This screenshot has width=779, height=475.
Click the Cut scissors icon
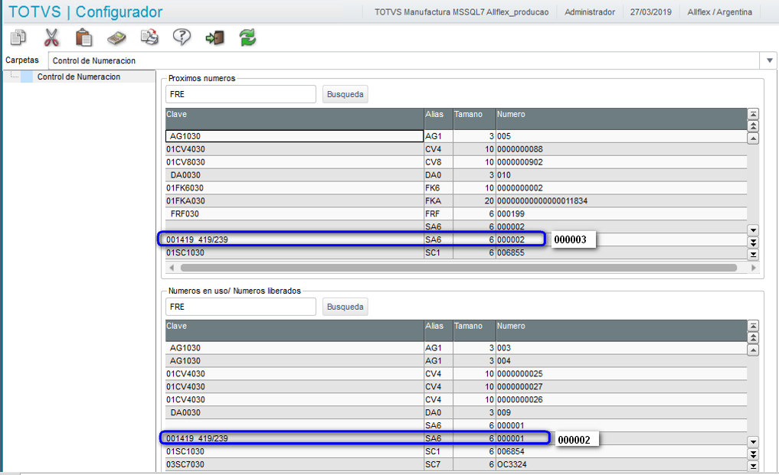click(51, 37)
